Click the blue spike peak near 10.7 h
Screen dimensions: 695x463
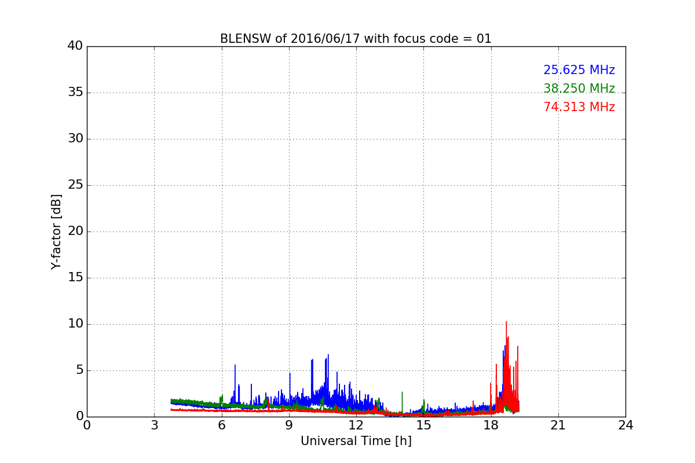(328, 356)
